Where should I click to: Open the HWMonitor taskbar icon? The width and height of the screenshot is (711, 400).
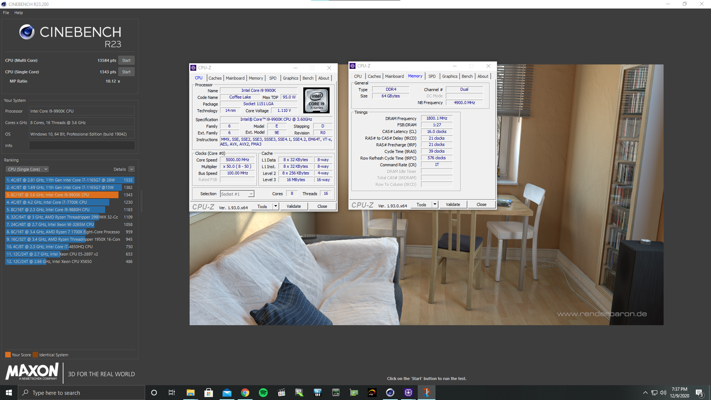[x=317, y=393]
